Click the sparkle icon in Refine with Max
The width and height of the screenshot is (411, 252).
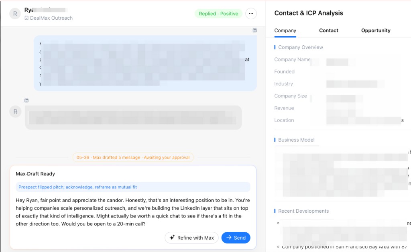(172, 238)
